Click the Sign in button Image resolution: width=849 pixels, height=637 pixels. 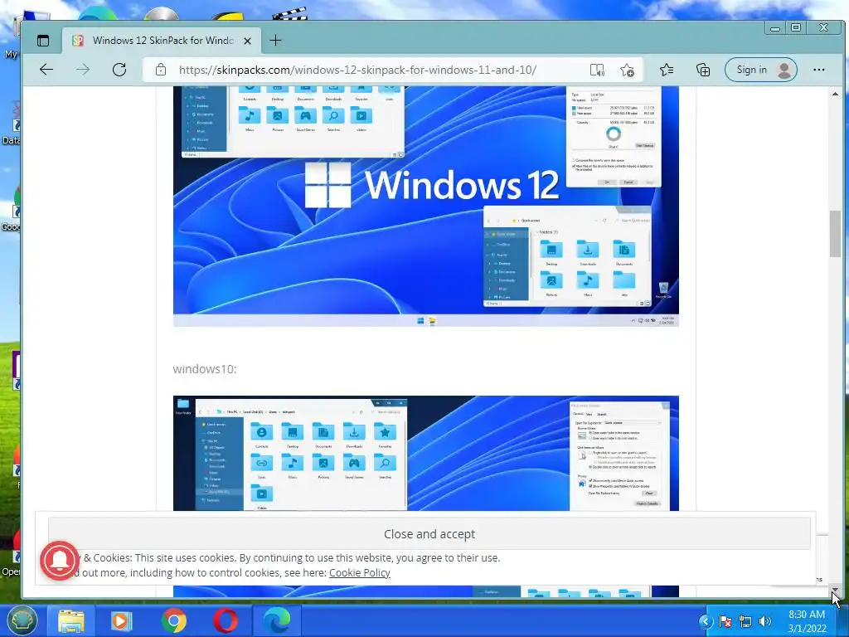[x=761, y=70]
